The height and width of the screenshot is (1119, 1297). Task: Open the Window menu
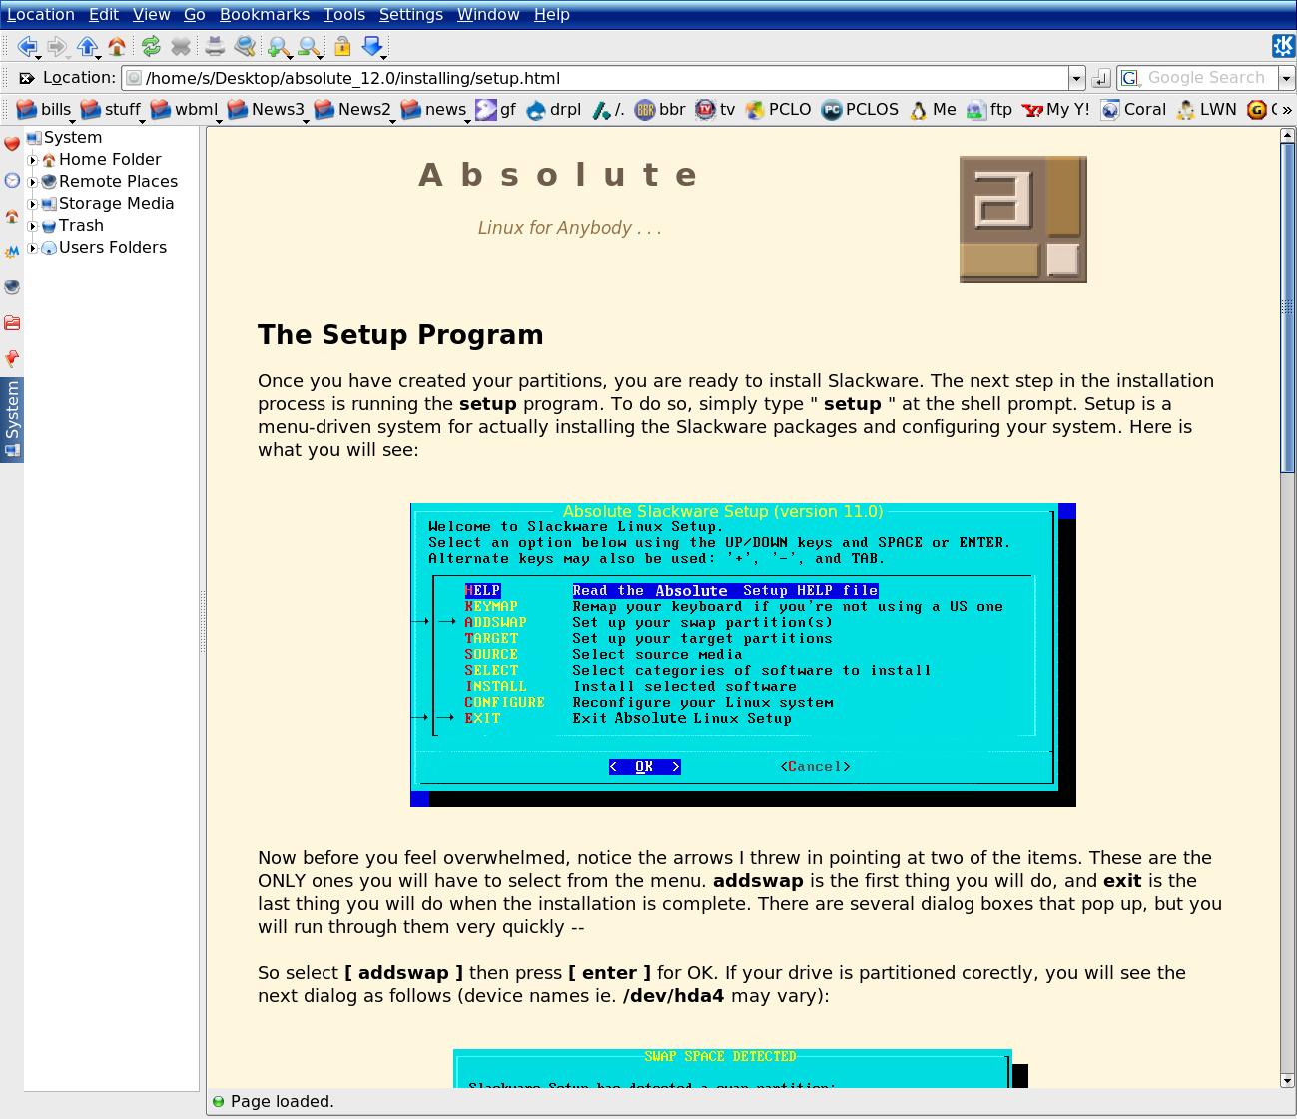[x=488, y=15]
